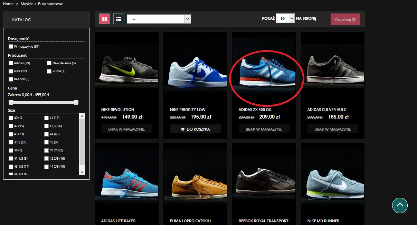Select size 42 2/3 checkbox
The image size is (417, 225).
coord(47,159)
